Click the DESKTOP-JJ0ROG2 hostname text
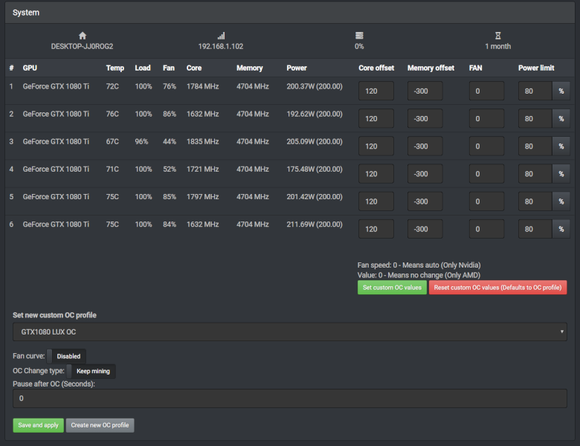This screenshot has height=446, width=580. [82, 46]
